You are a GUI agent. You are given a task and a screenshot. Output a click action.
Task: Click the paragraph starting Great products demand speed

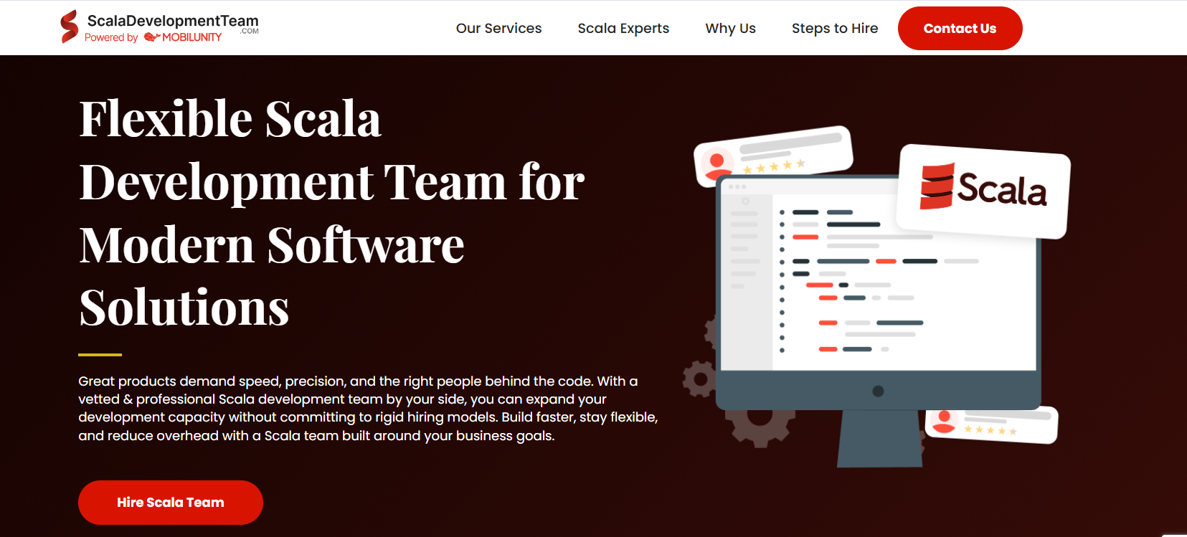[x=368, y=408]
